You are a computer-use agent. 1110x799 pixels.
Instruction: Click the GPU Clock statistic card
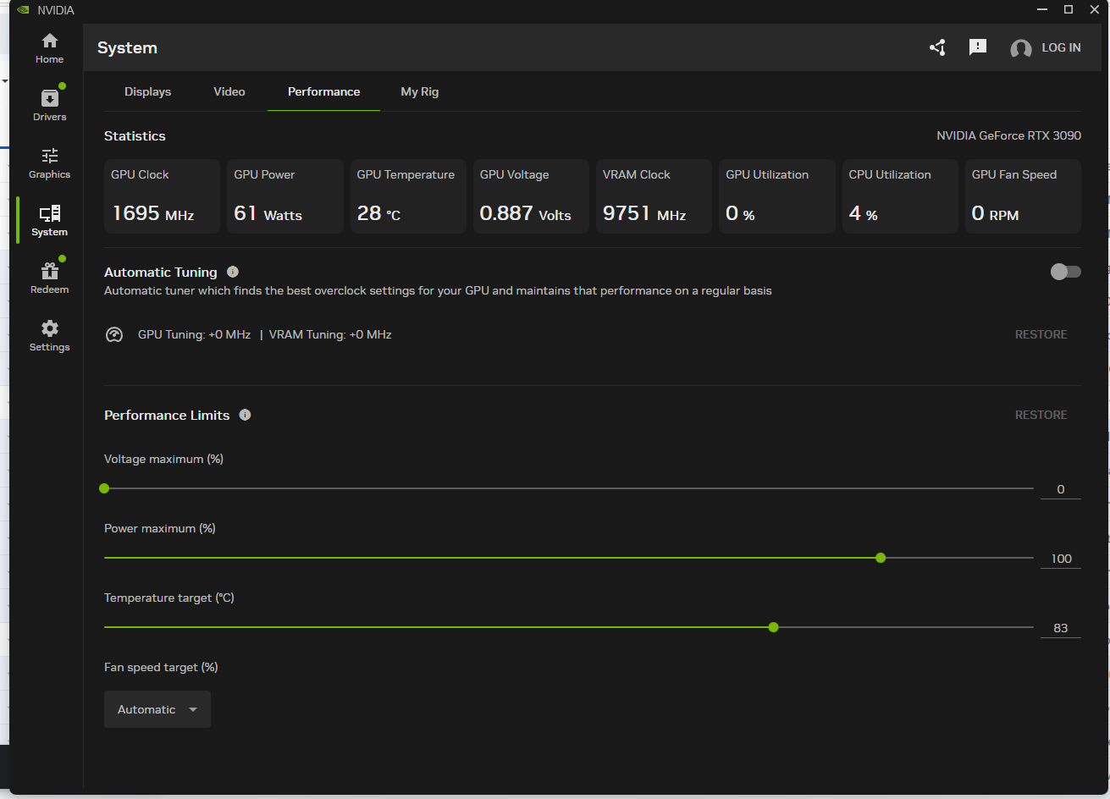click(162, 196)
